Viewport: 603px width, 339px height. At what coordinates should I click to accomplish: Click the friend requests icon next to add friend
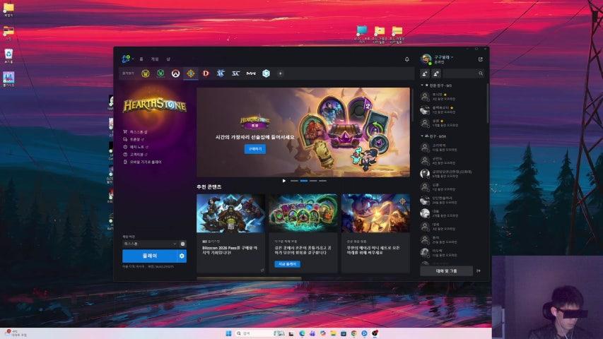click(x=436, y=73)
